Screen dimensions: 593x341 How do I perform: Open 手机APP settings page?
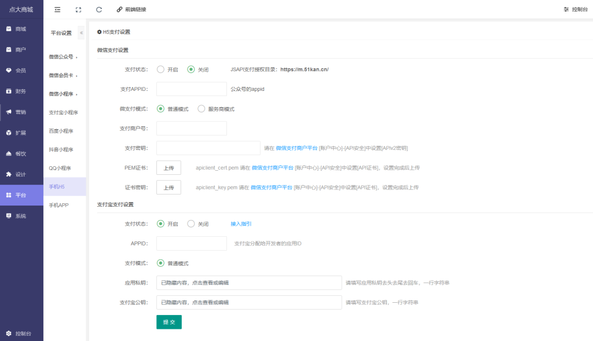coord(58,205)
